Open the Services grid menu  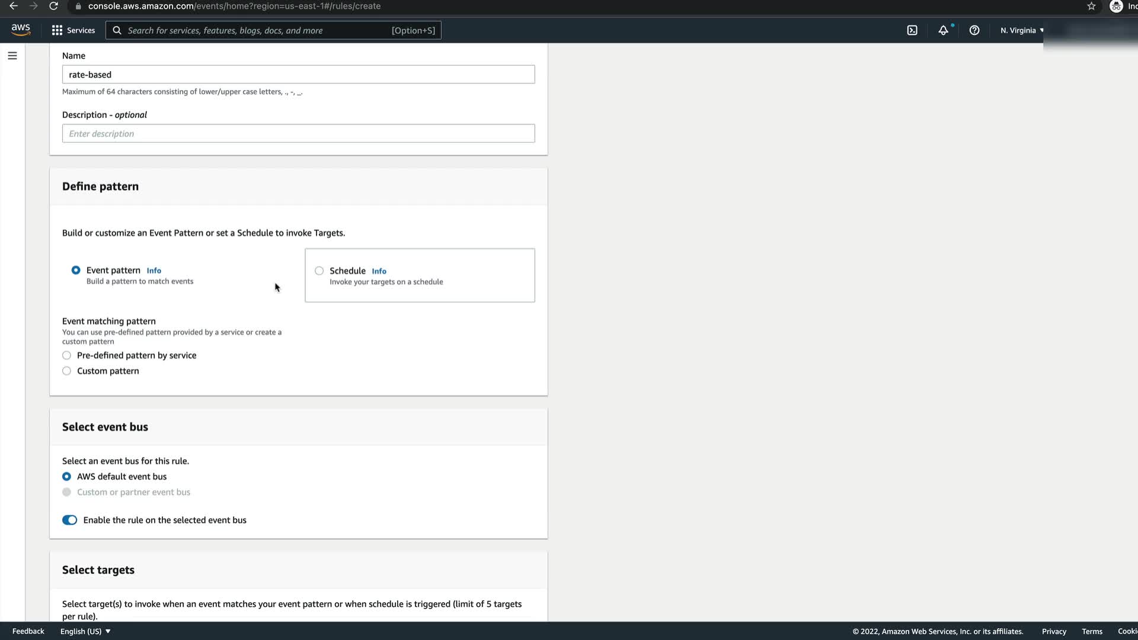pyautogui.click(x=73, y=30)
